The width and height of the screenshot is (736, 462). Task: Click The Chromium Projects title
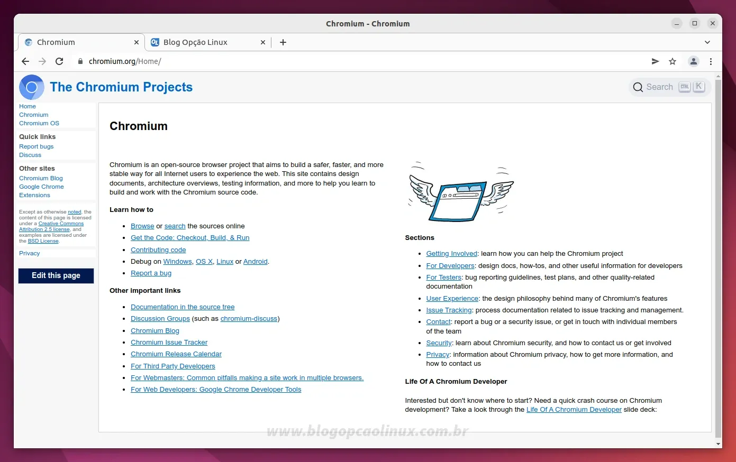121,87
